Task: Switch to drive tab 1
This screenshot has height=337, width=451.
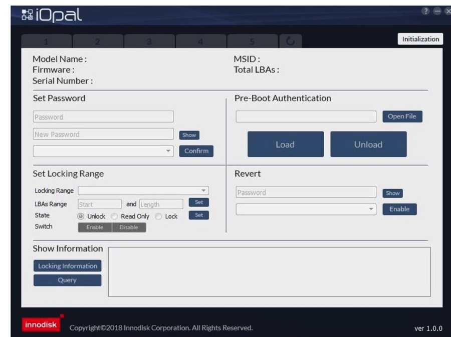Action: pos(46,41)
